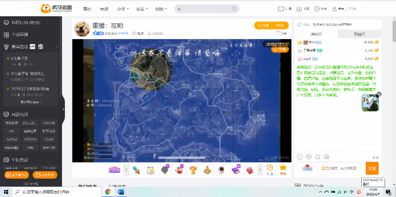Screen dimensions: 396x197
Task: Click the streamer level badge icon
Action: [x=98, y=33]
